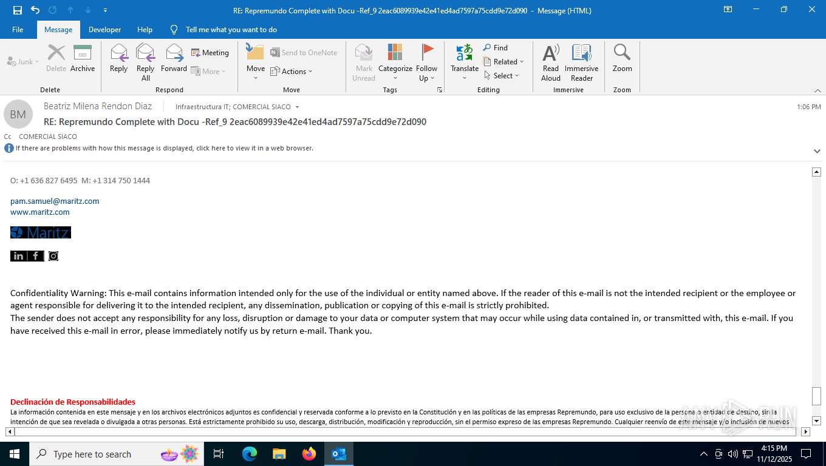Open the Related dropdown
Image resolution: width=826 pixels, height=466 pixels.
pos(503,62)
